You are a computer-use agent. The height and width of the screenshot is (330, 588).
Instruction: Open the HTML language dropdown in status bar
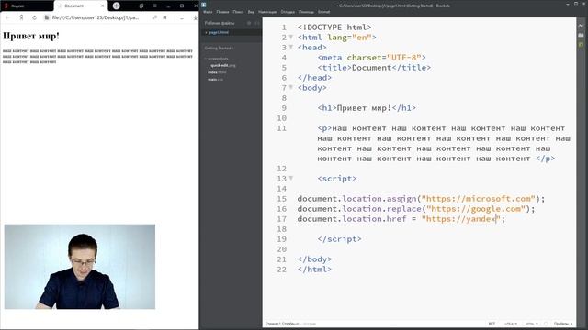click(532, 324)
